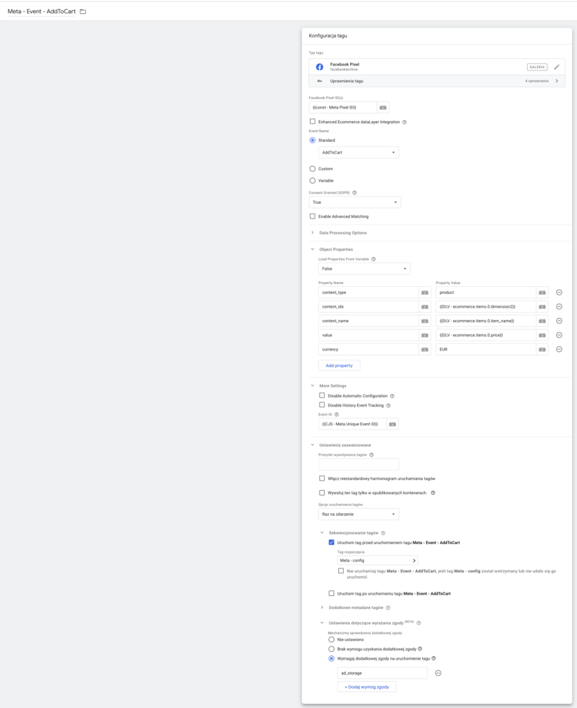The height and width of the screenshot is (708, 577).
Task: Check Enable Advanced Matching
Action: pyautogui.click(x=313, y=216)
